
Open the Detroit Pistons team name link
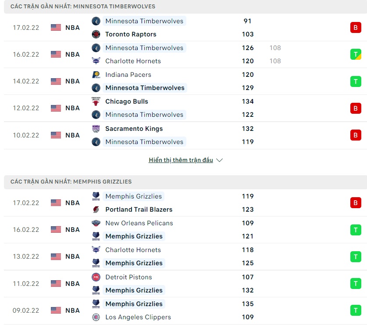coord(128,277)
